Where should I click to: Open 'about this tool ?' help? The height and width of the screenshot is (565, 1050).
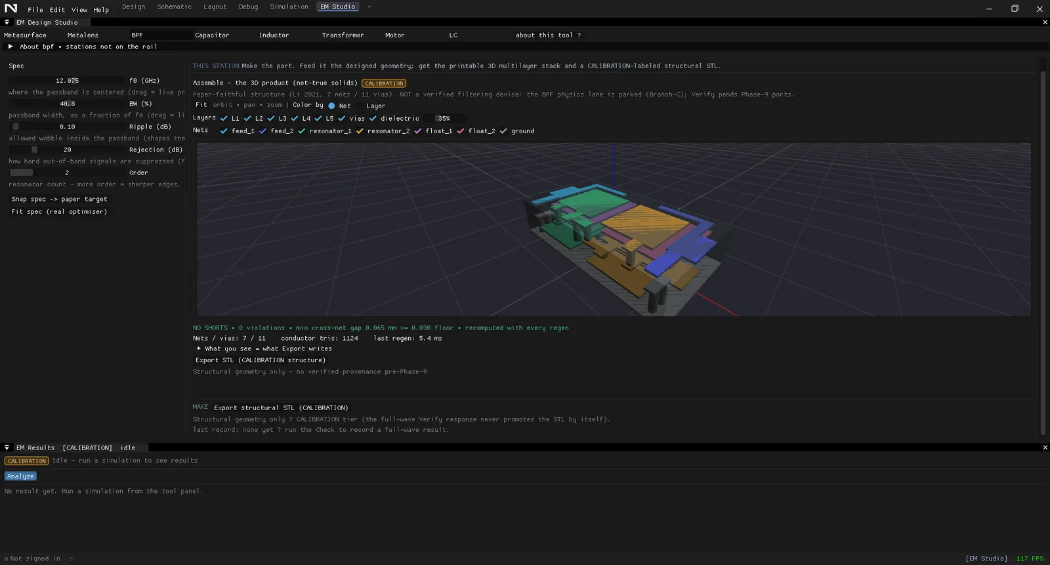pyautogui.click(x=548, y=35)
